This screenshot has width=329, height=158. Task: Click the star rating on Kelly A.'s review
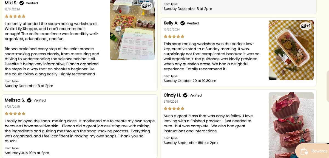click(174, 36)
